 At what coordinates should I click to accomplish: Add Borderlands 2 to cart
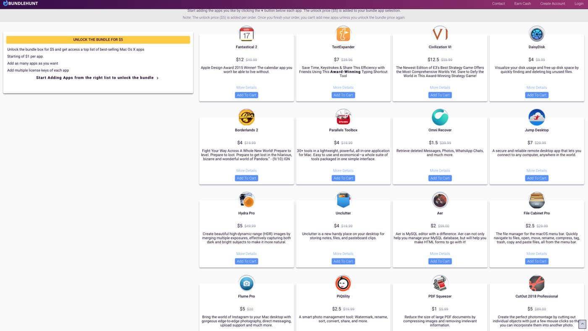coord(247,178)
